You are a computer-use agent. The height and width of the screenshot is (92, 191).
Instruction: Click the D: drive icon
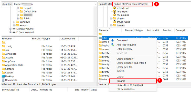coord(14,29)
